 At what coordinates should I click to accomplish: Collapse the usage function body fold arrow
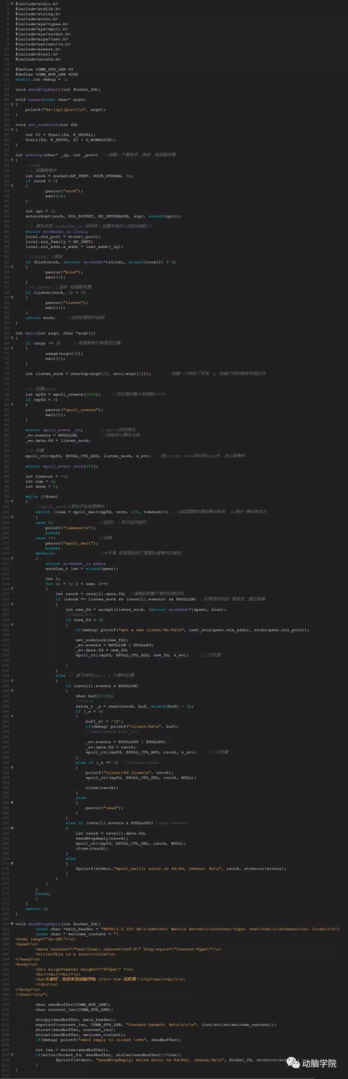click(x=12, y=103)
